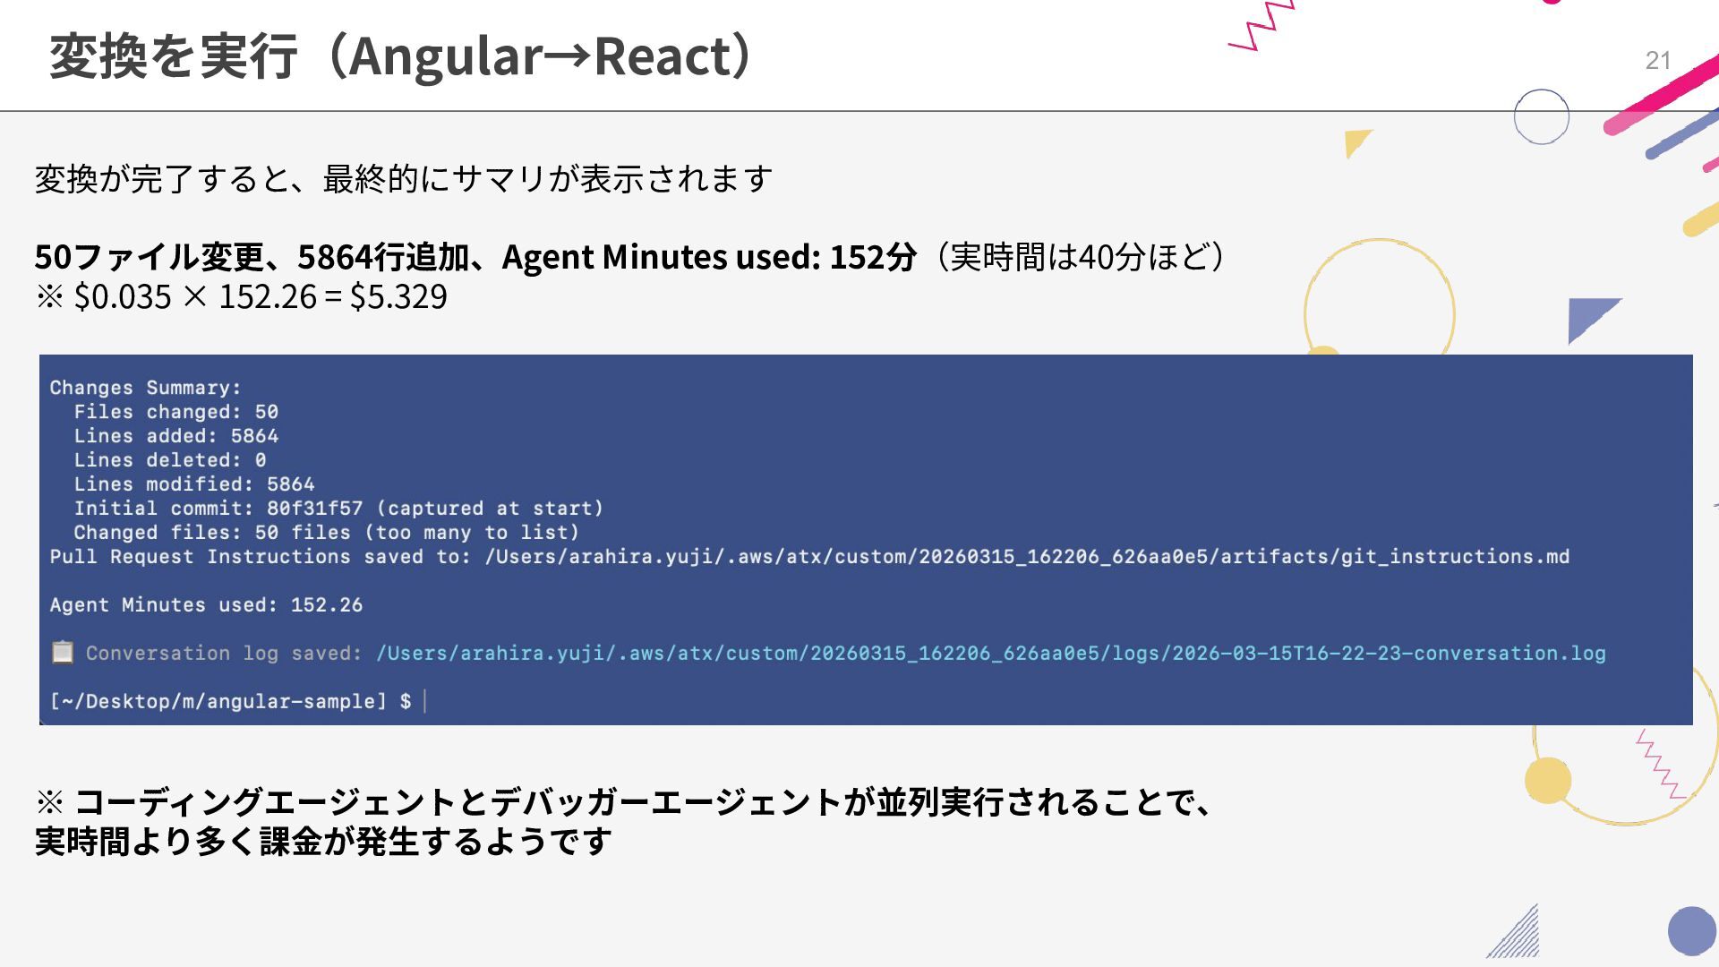This screenshot has width=1719, height=967.
Task: Click the slide number 21
Action: (x=1657, y=60)
